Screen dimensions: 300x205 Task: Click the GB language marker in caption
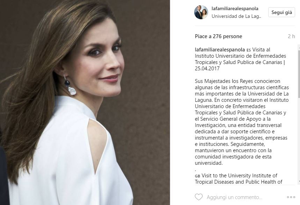[x=197, y=176]
